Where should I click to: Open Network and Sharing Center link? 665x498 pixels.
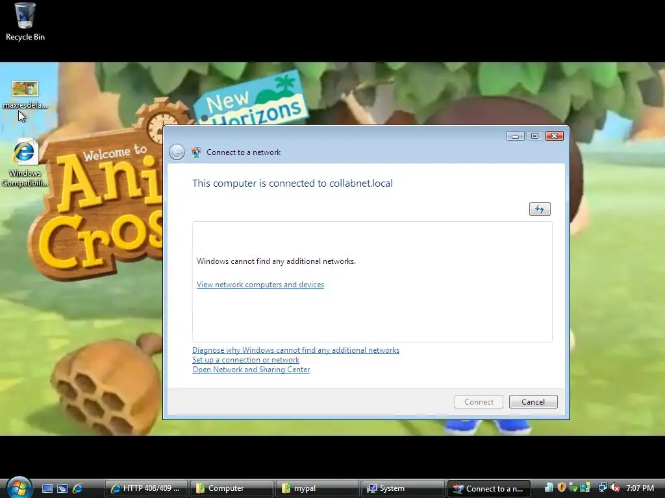point(251,369)
